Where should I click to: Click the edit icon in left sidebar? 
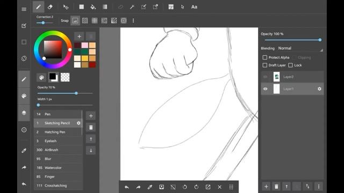24,26
